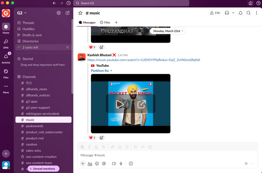Image resolution: width=262 pixels, height=173 pixels.
Task: Open the music.youtube.com link
Action: click(x=144, y=60)
